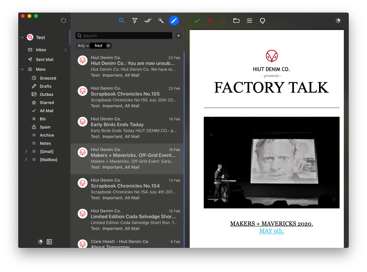367x272 pixels.
Task: Click the mark all read double-check icon
Action: coord(148,21)
